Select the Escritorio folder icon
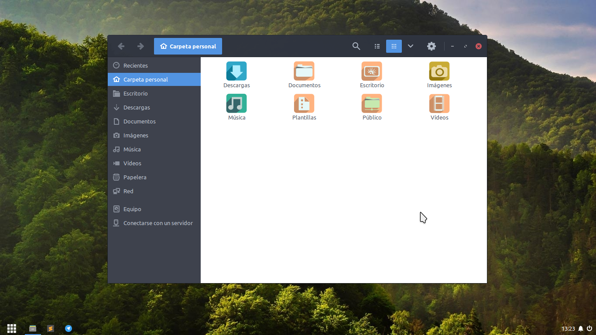The image size is (596, 335). (372, 71)
